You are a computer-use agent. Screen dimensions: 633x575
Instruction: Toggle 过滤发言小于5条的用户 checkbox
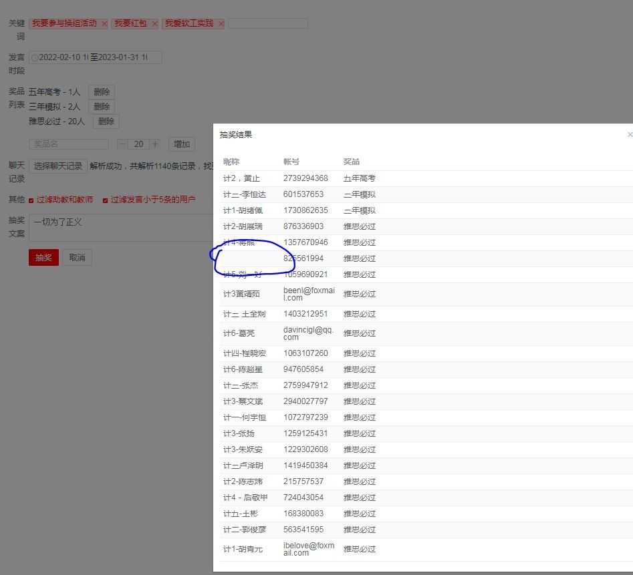point(105,200)
